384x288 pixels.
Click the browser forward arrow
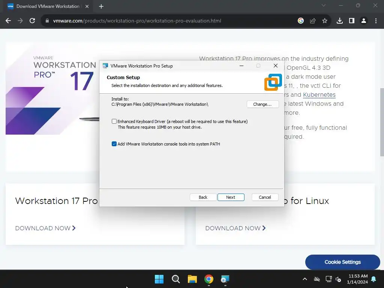(20, 21)
